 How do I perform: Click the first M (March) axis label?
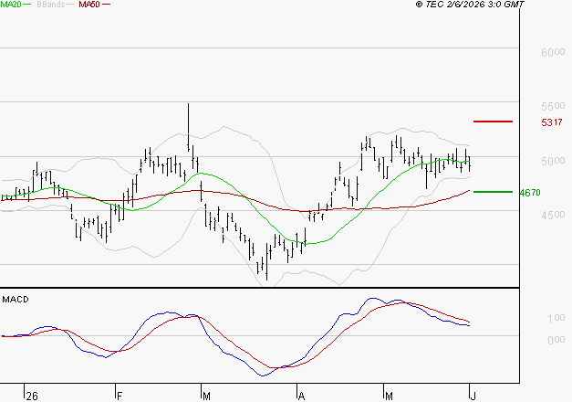pyautogui.click(x=206, y=397)
